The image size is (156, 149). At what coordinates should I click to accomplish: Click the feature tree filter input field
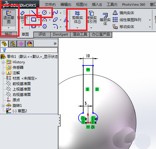29,50
